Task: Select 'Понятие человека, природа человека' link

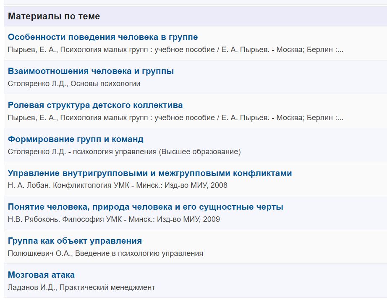Action: [145, 207]
